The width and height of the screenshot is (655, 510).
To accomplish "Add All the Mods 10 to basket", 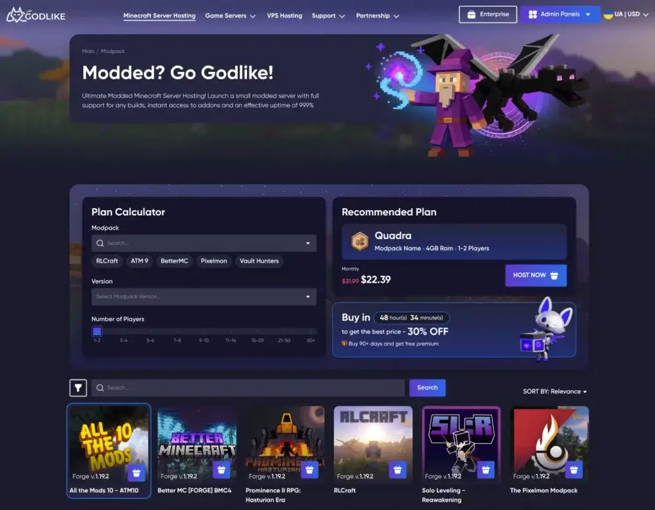I will click(x=136, y=473).
